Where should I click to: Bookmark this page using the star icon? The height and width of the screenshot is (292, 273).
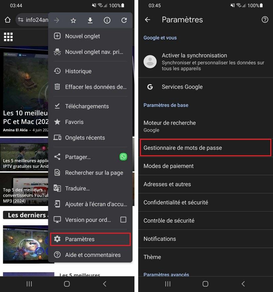(x=73, y=20)
